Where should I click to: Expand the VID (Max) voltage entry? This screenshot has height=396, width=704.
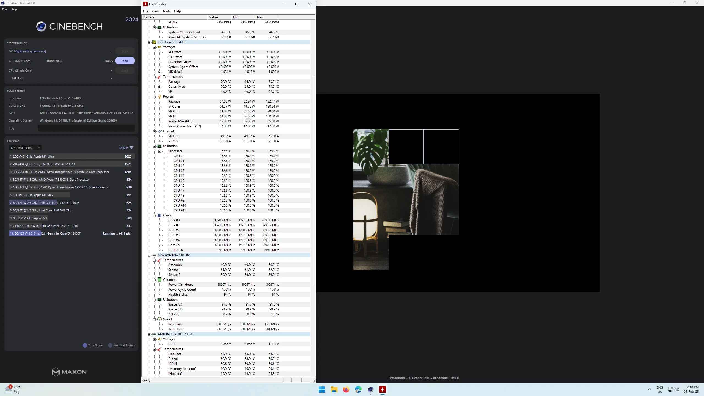point(159,72)
